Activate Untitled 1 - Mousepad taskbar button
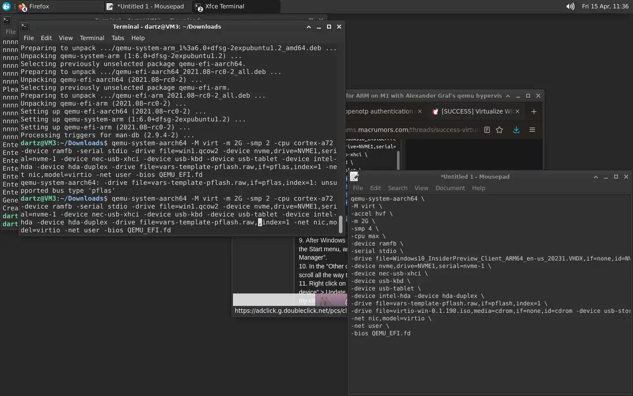633x396 pixels. [148, 6]
